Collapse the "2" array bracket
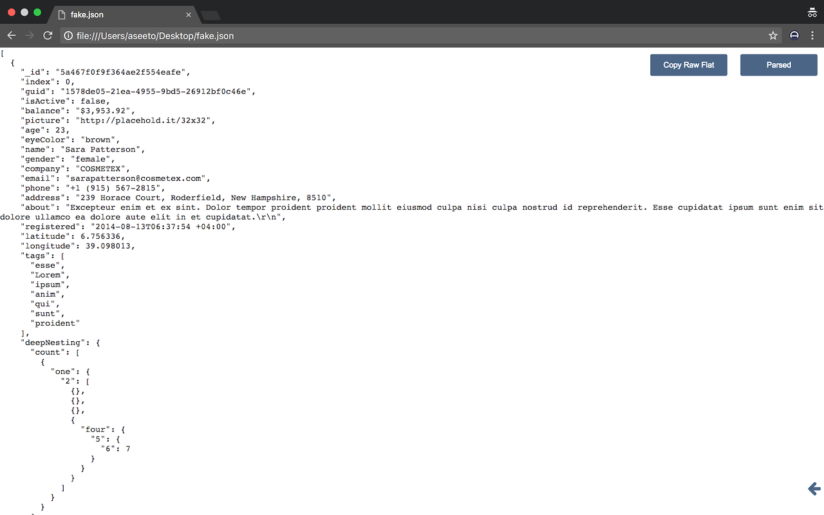Screen dimensions: 824x515 88,381
